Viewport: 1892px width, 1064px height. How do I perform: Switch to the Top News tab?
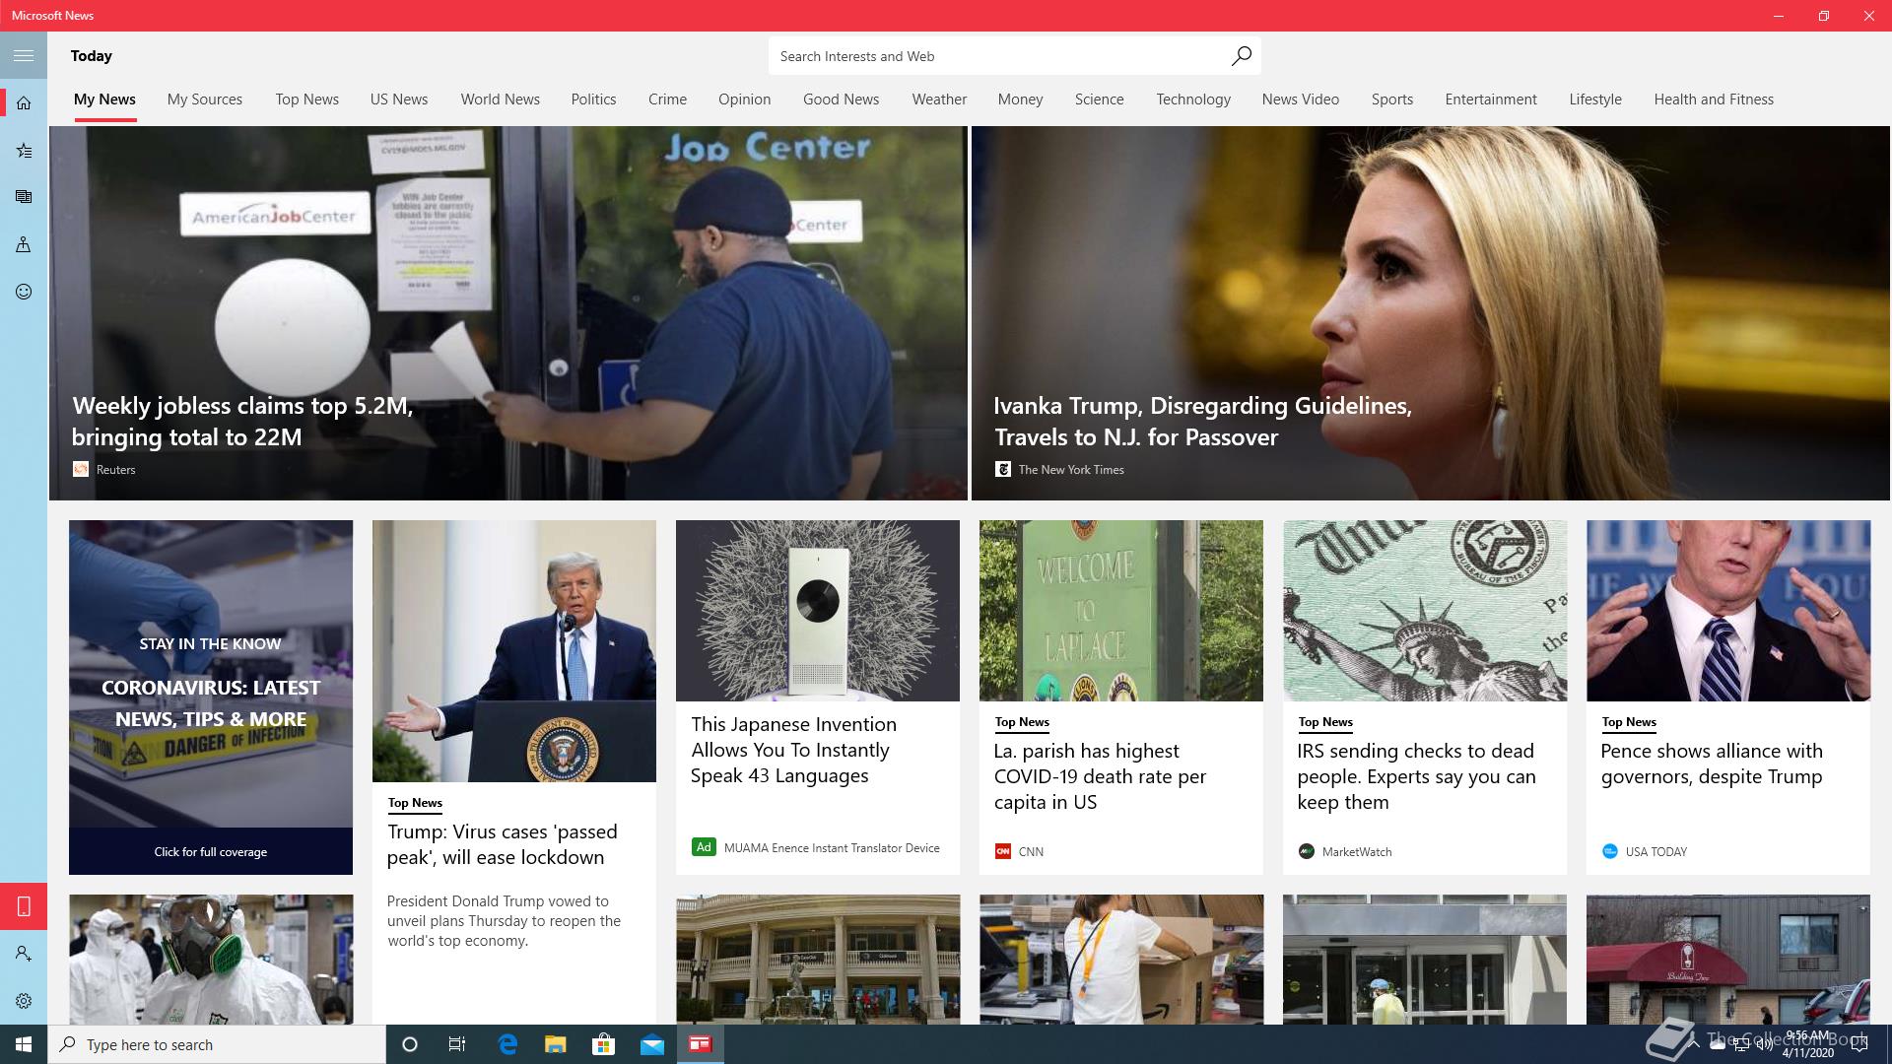[307, 100]
